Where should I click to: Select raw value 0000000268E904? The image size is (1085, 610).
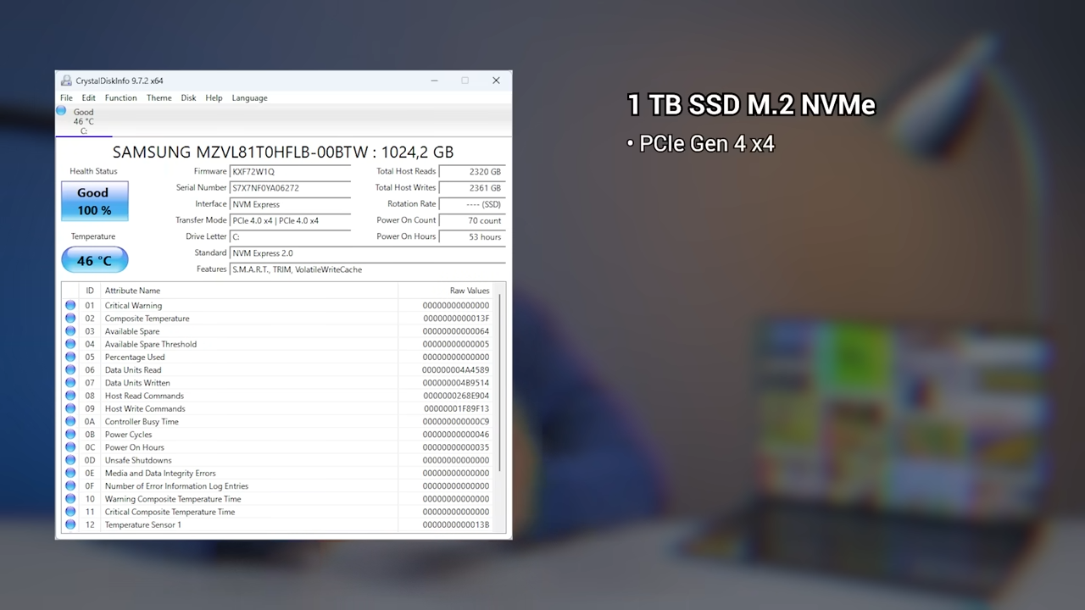coord(456,396)
